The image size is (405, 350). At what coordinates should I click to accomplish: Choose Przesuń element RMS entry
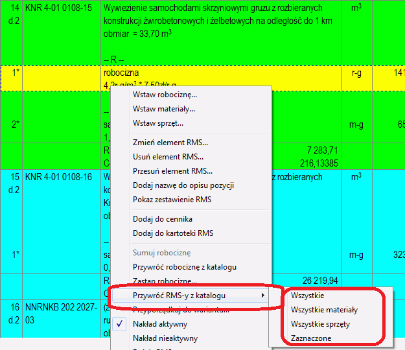point(172,171)
